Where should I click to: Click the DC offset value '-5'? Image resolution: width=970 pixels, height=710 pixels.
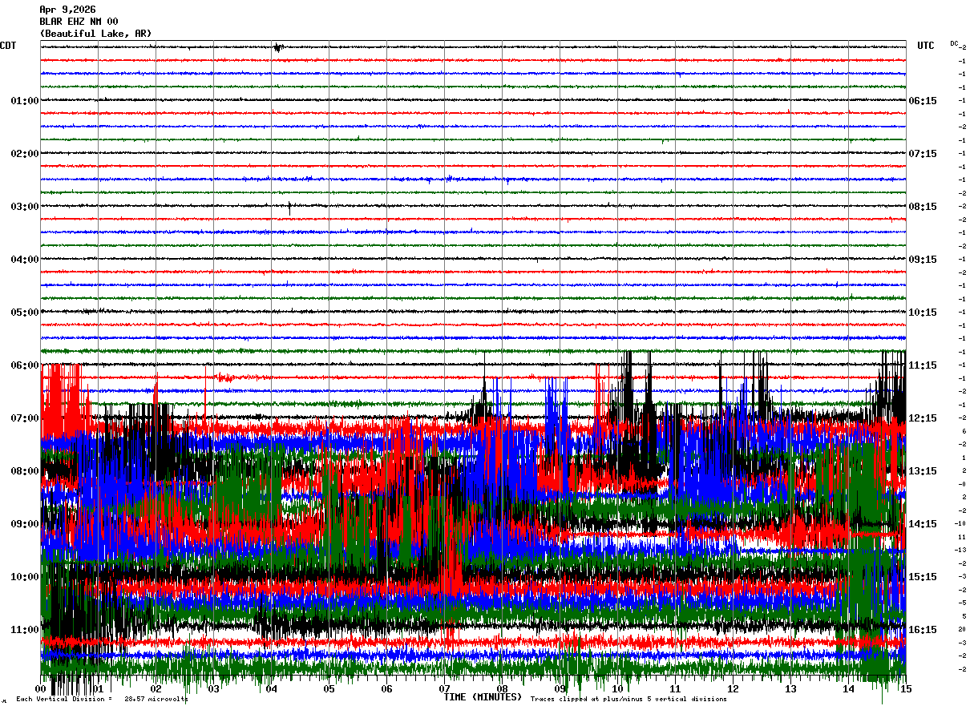[962, 603]
